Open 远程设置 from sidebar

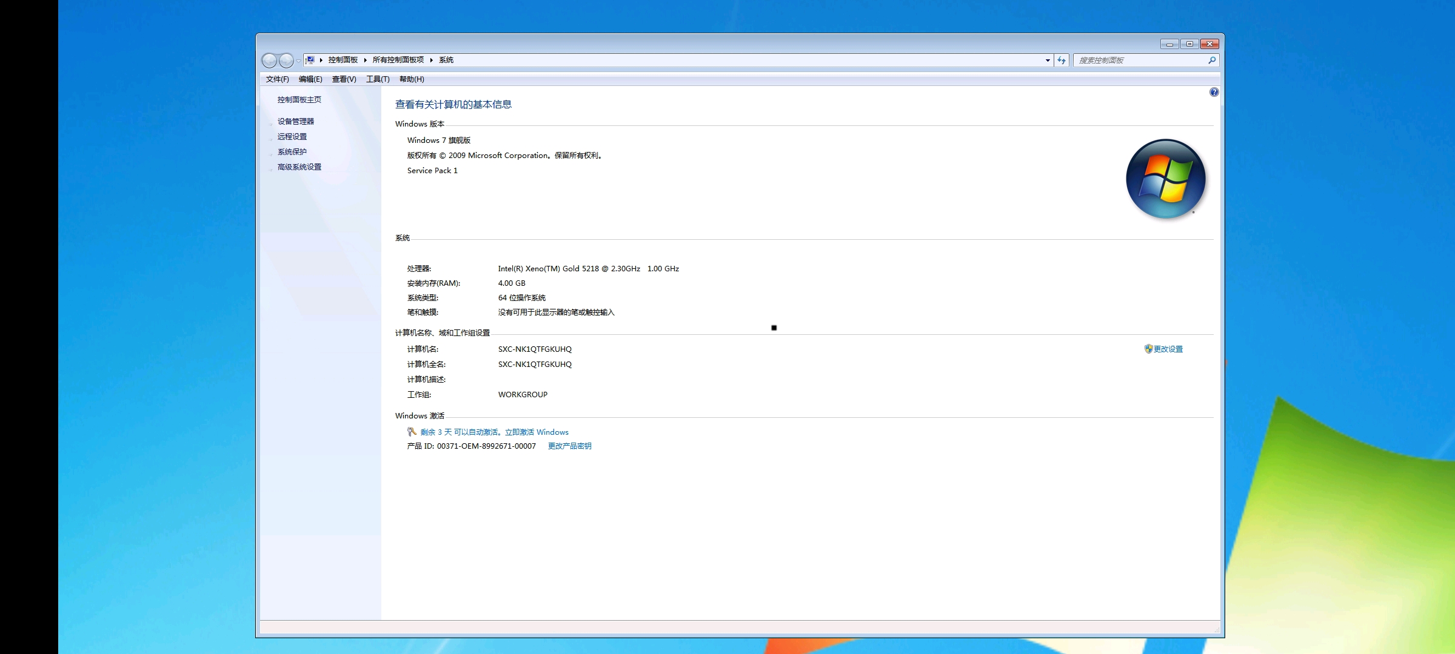coord(292,137)
